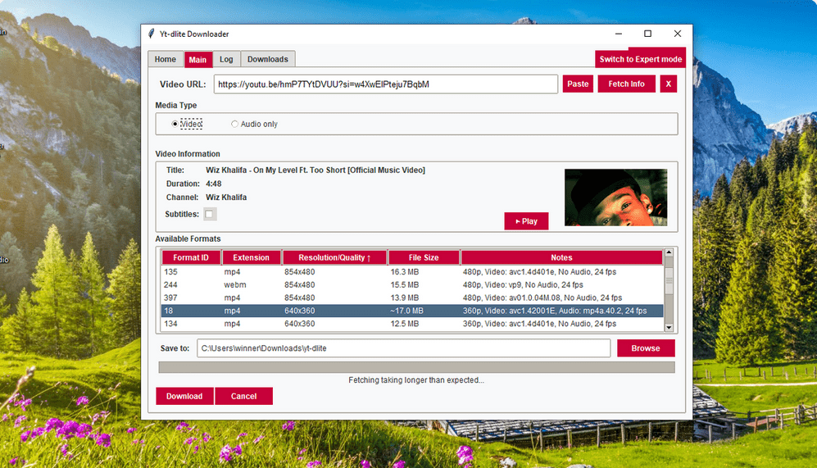Click the Fetch Info button
This screenshot has width=817, height=468.
tap(626, 84)
